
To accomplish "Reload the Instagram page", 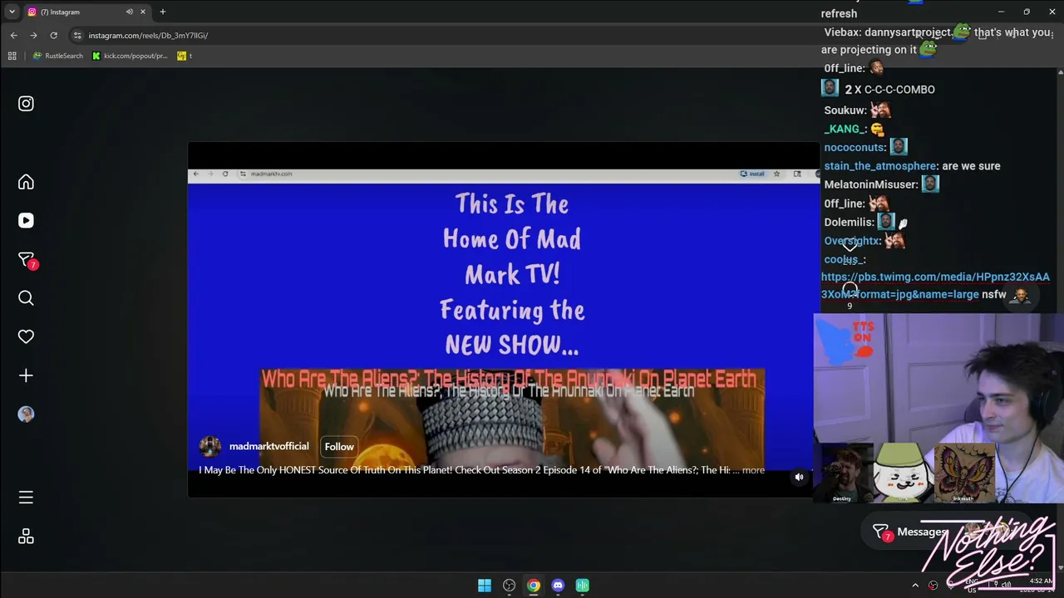I will coord(53,36).
